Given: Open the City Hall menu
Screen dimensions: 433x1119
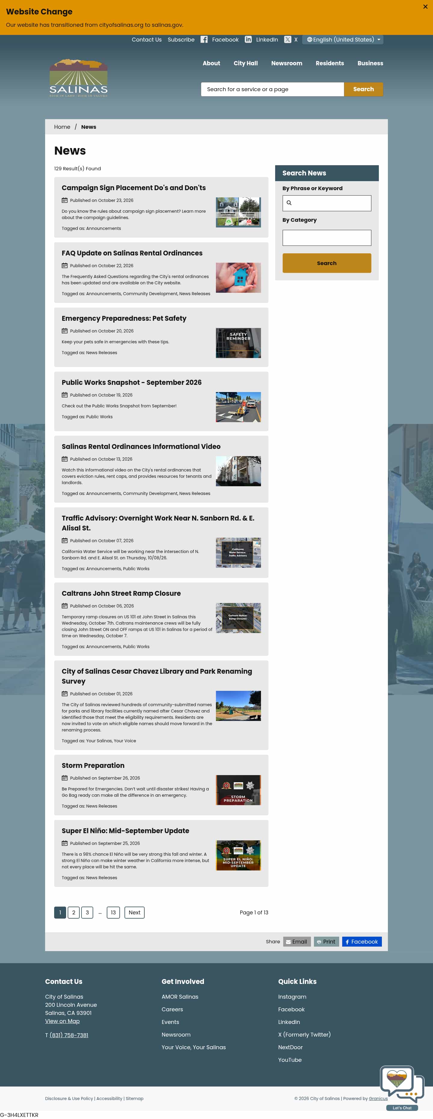Looking at the screenshot, I should [245, 63].
